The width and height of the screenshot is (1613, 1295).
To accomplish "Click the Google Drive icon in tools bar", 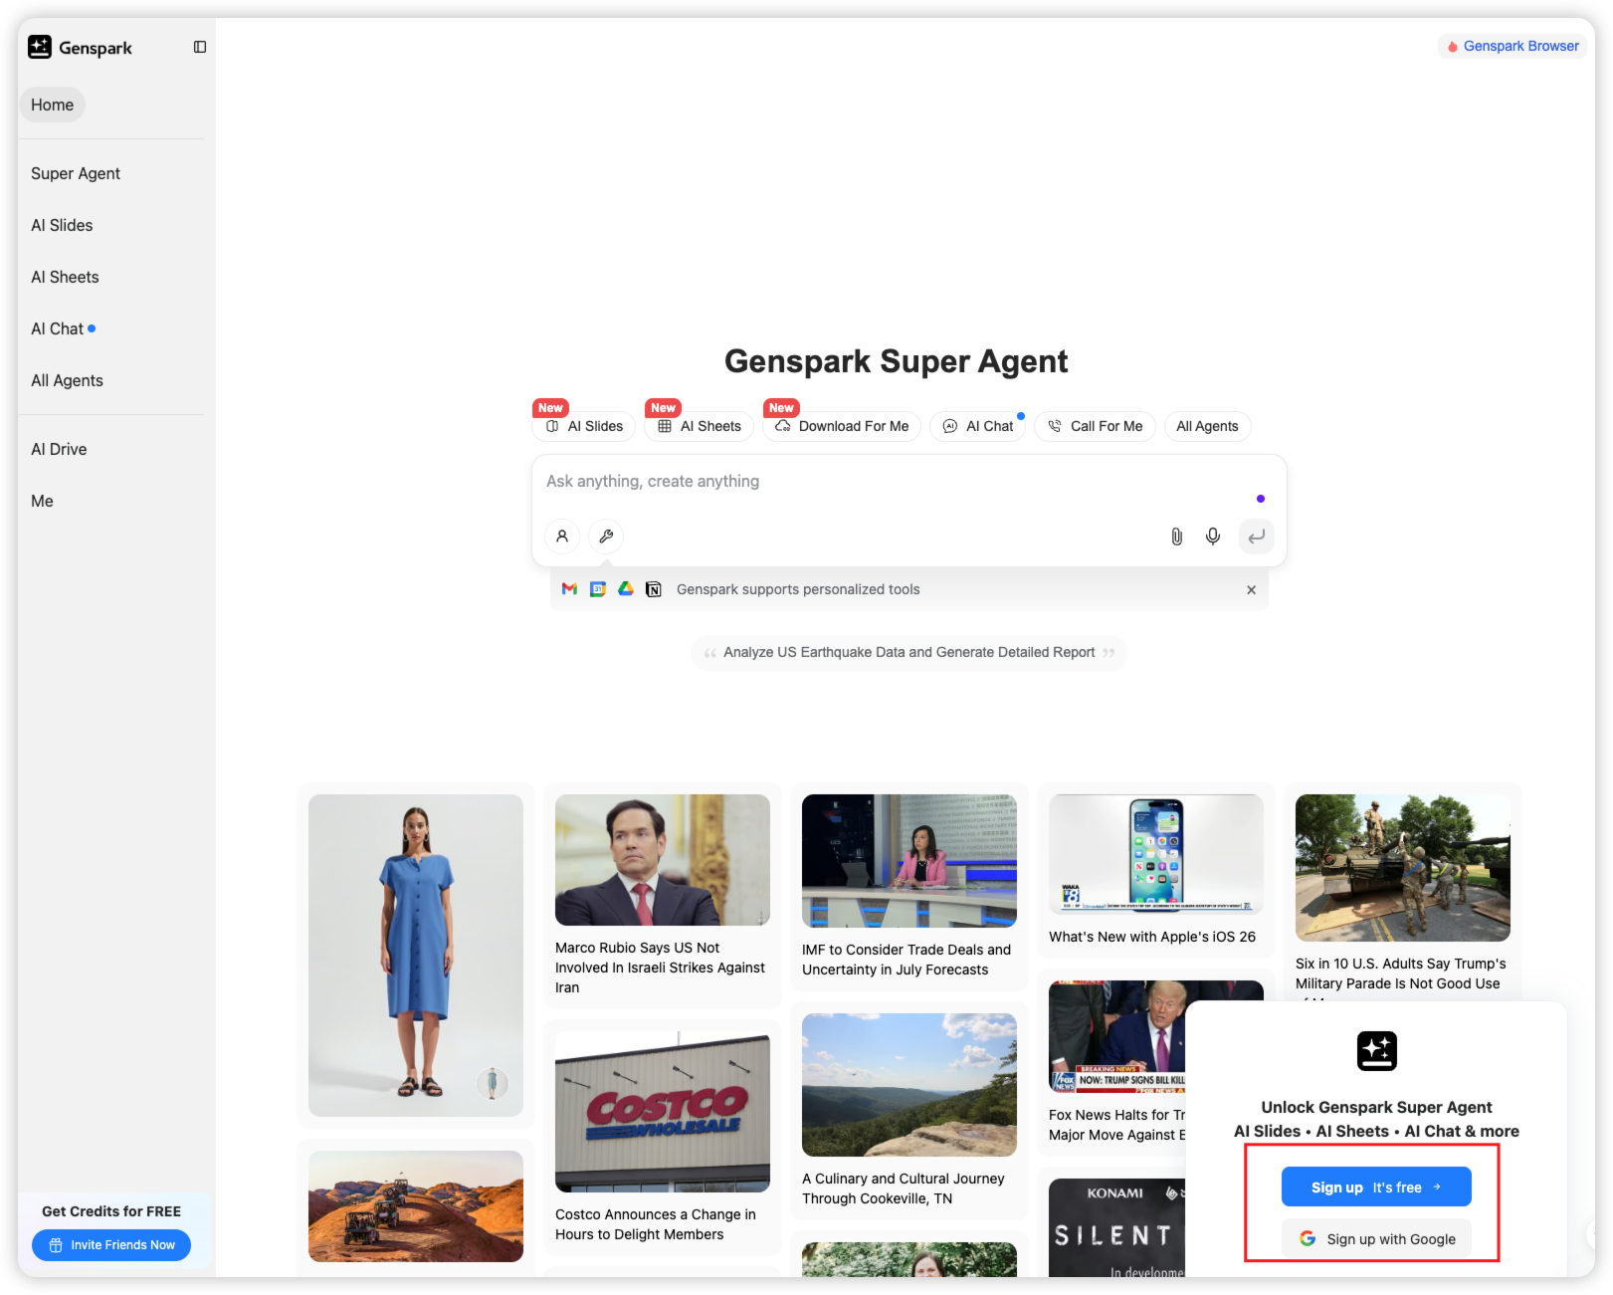I will 626,589.
